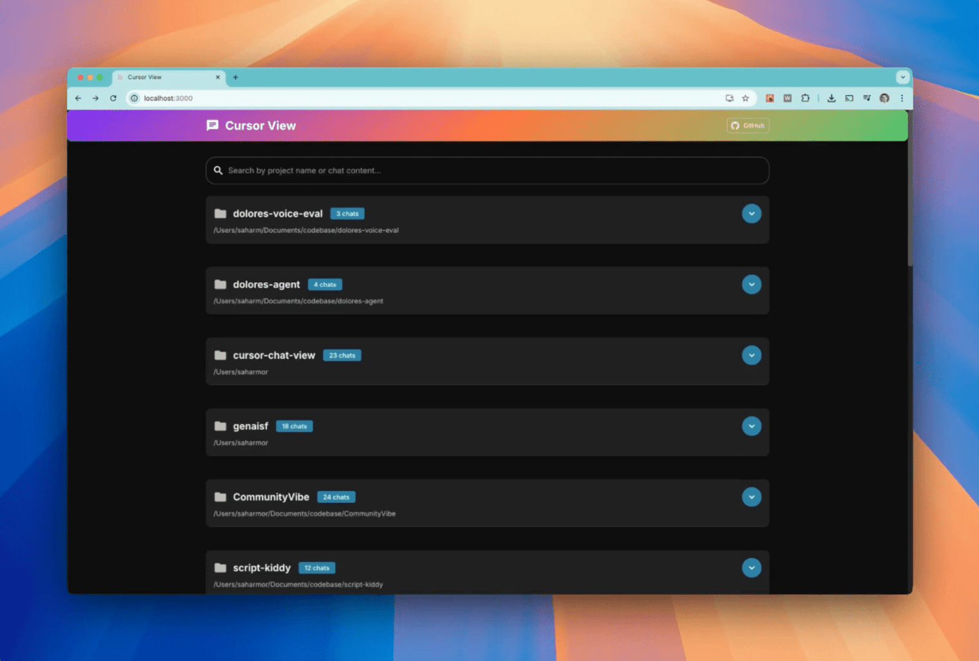Open the Chrome three-dot menu
The height and width of the screenshot is (661, 979).
[x=902, y=98]
